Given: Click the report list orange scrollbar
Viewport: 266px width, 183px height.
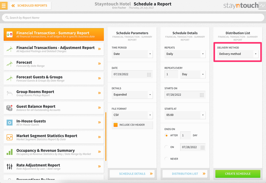Looking at the screenshot, I should [106, 136].
